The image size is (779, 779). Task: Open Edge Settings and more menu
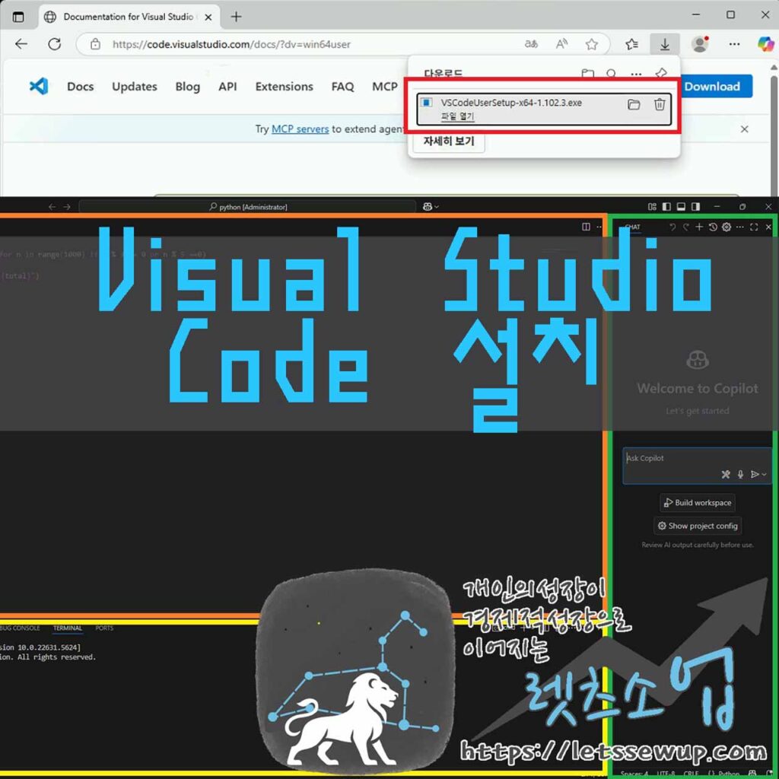[x=734, y=44]
